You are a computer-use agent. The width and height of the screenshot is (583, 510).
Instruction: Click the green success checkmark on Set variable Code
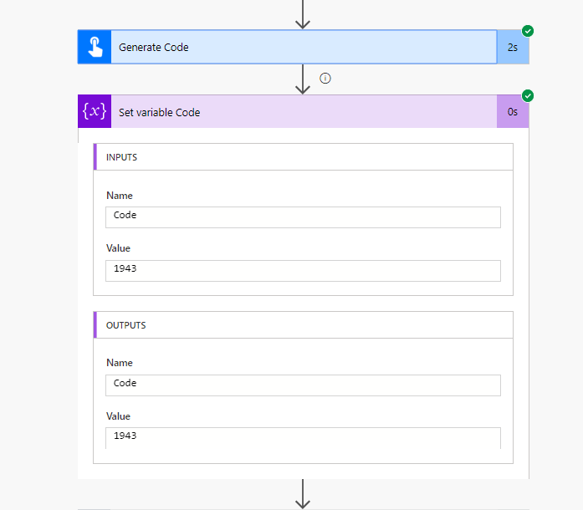coord(528,95)
